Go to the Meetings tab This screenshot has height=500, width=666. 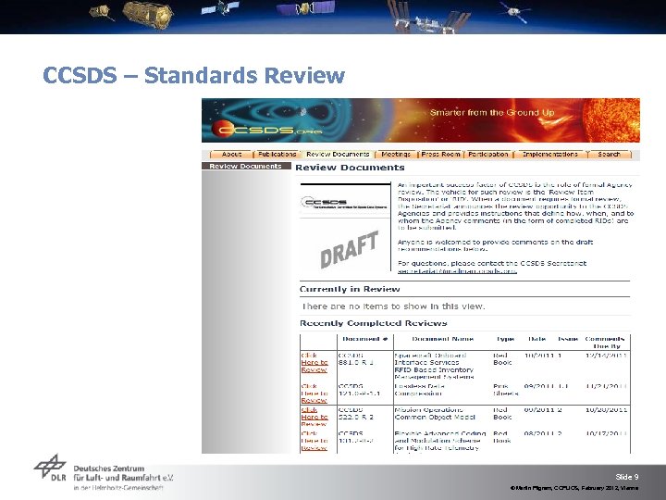click(396, 155)
